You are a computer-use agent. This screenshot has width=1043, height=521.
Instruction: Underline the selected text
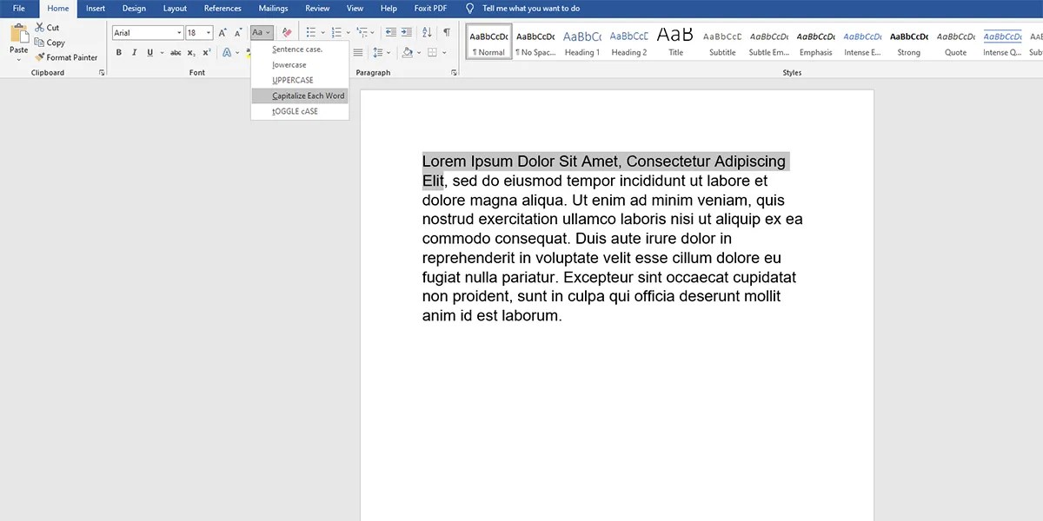point(149,52)
